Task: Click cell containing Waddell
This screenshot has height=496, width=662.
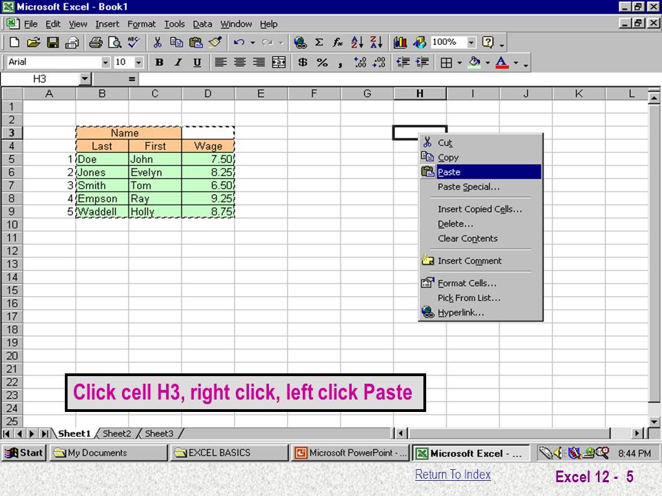Action: point(102,211)
